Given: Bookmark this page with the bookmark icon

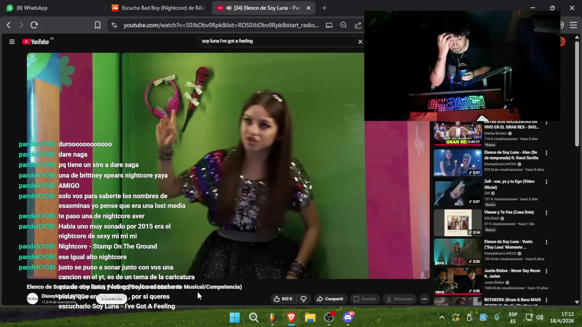Looking at the screenshot, I should pyautogui.click(x=97, y=25).
